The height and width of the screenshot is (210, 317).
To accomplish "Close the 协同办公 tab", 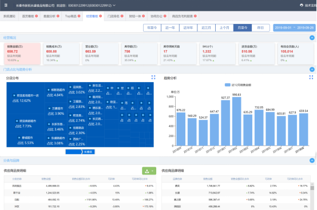I will [x=165, y=16].
